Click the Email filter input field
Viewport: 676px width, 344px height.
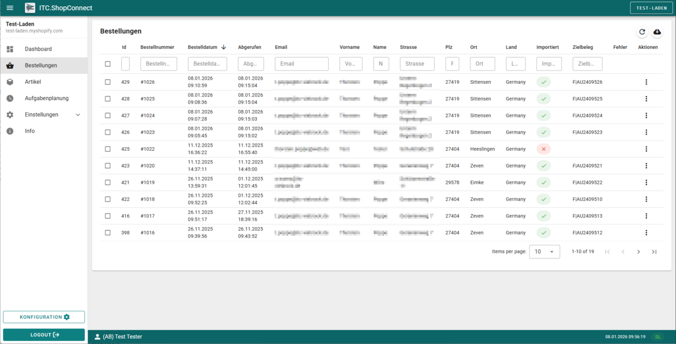[301, 64]
